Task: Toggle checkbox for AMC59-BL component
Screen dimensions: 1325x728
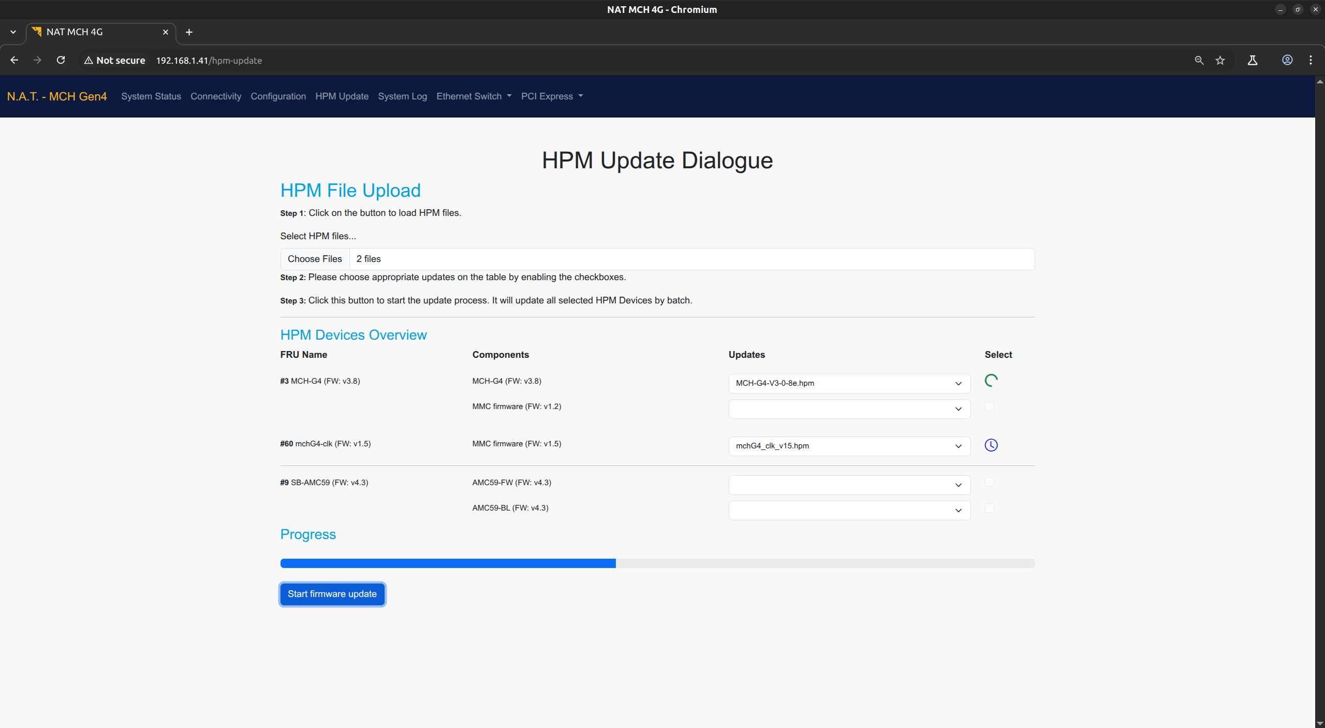Action: coord(989,508)
